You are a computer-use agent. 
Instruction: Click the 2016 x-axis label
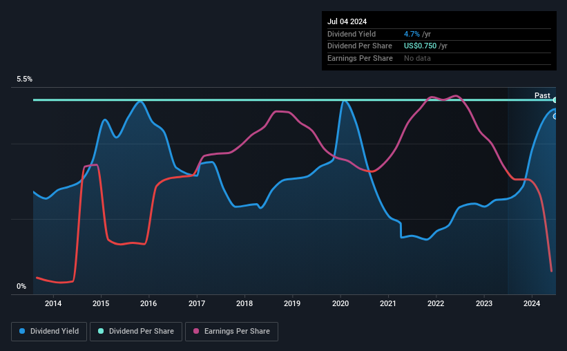[x=148, y=303]
